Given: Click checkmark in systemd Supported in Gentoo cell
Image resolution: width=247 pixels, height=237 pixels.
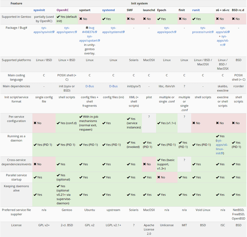Looking at the screenshot, I should [104, 19].
